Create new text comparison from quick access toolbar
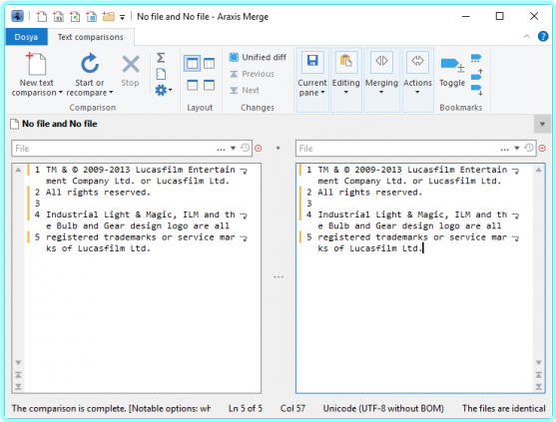Image resolution: width=556 pixels, height=422 pixels. (42, 16)
